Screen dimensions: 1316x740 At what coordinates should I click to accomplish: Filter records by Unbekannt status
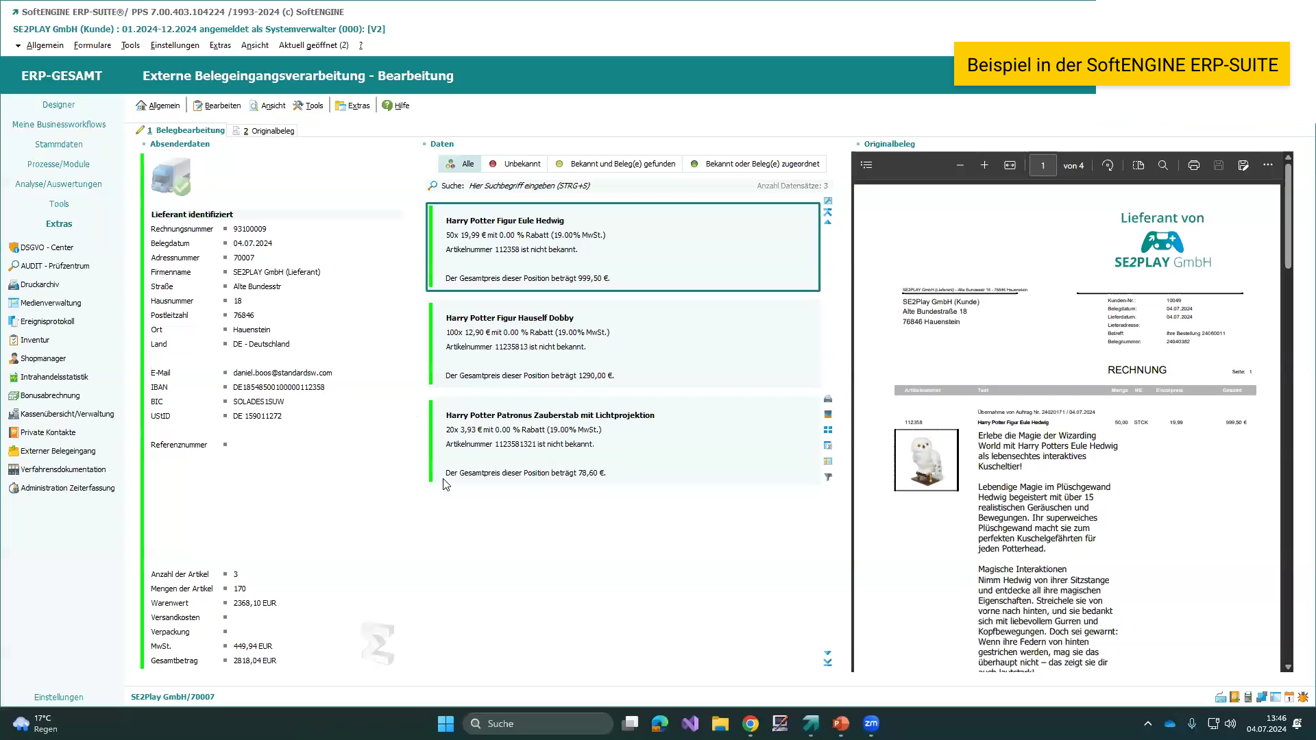click(515, 164)
